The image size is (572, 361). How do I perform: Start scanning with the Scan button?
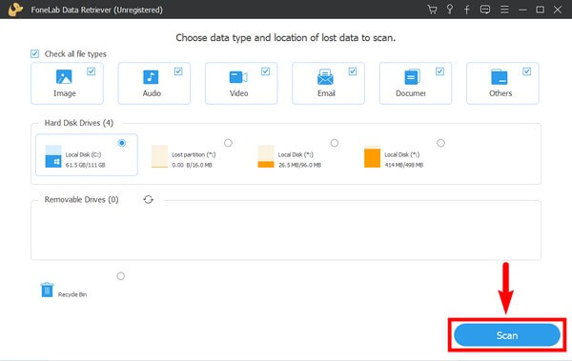point(507,335)
